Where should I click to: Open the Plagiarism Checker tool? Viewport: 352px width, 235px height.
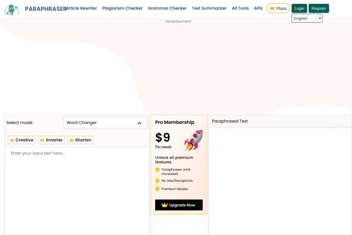pyautogui.click(x=122, y=8)
